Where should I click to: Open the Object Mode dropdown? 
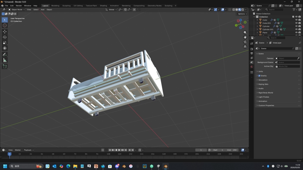[17, 10]
